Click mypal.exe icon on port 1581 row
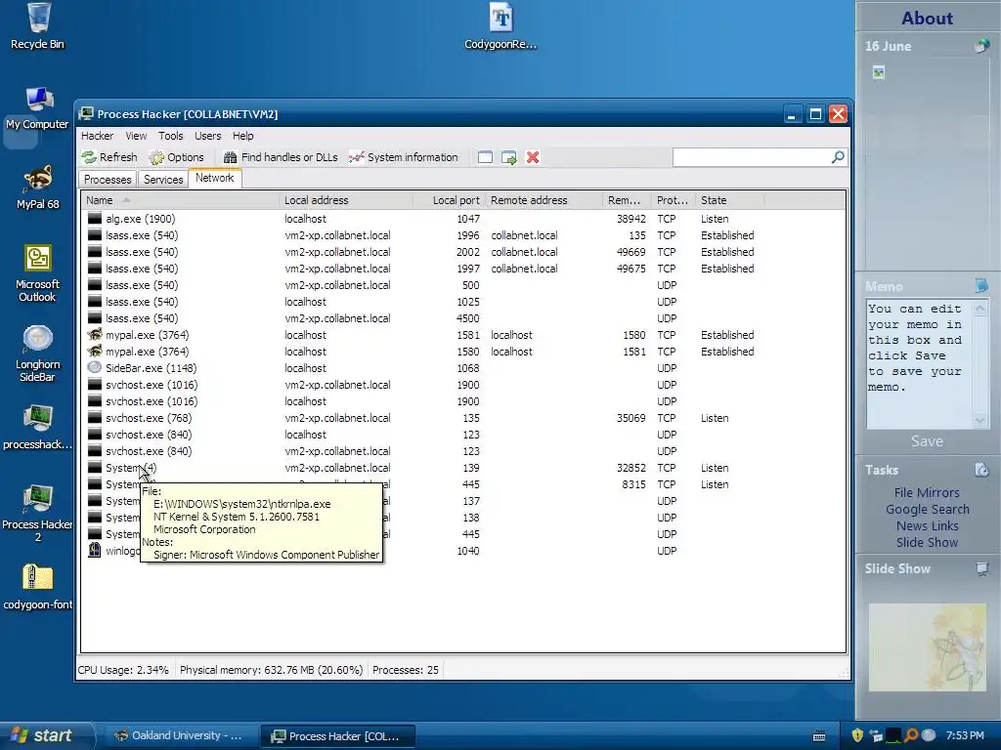Viewport: 1001px width, 750px height. click(95, 334)
